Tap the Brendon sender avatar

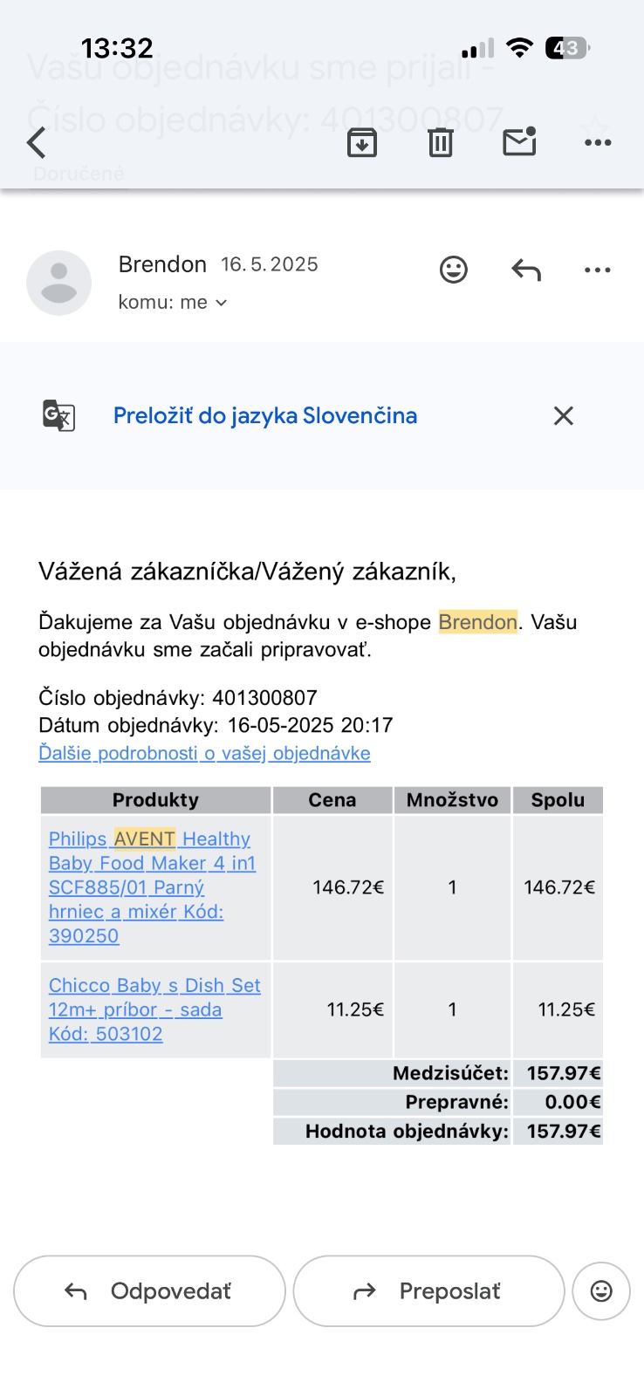coord(59,284)
